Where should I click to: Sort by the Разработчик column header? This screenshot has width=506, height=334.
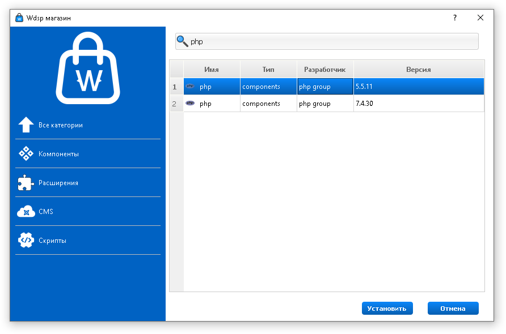click(325, 69)
